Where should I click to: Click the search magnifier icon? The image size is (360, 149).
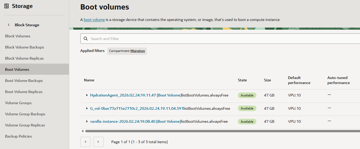point(86,39)
